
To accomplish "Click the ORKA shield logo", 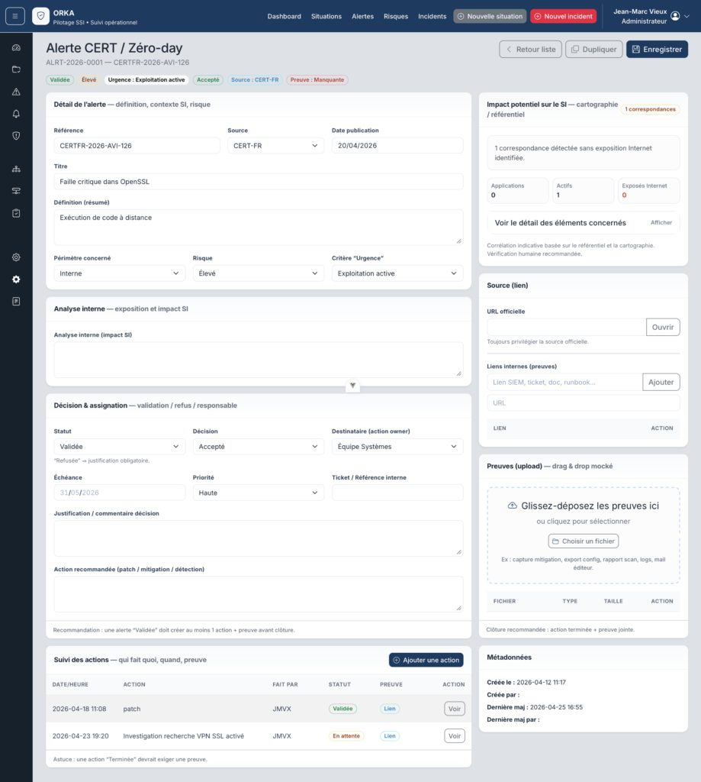I will tap(41, 16).
